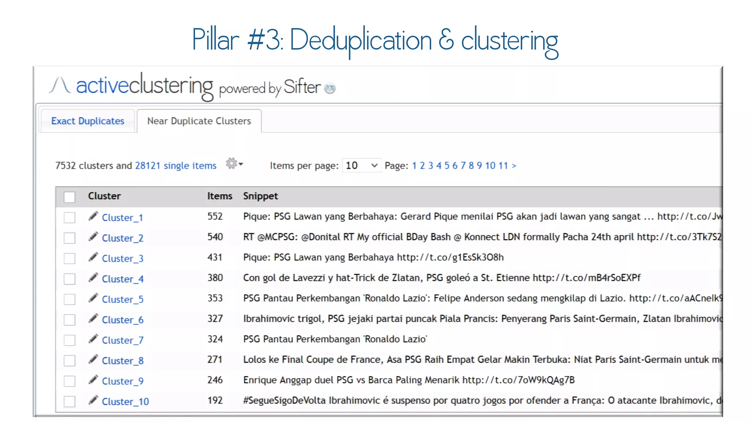Switch to the Exact Duplicates tab
Viewport: 751px width, 422px height.
click(88, 121)
